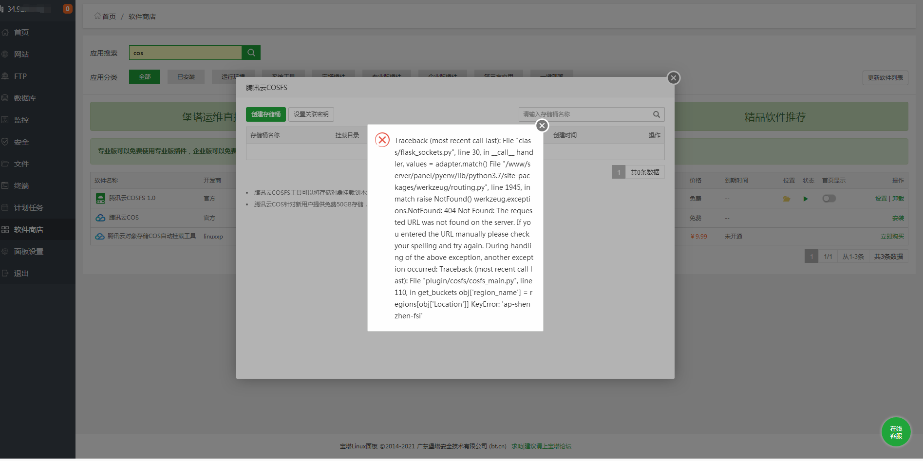
Task: Open 计划任务 in the sidebar
Action: point(38,207)
